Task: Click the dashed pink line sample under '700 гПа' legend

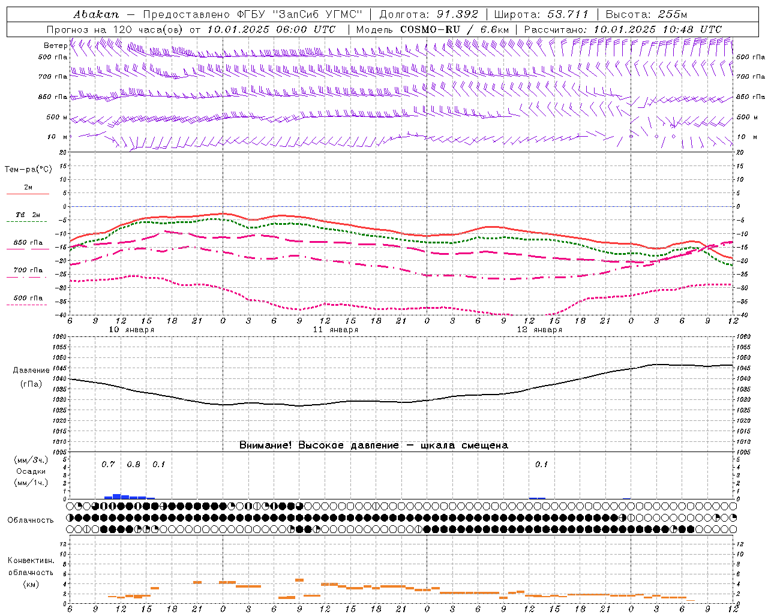Action: coord(26,277)
